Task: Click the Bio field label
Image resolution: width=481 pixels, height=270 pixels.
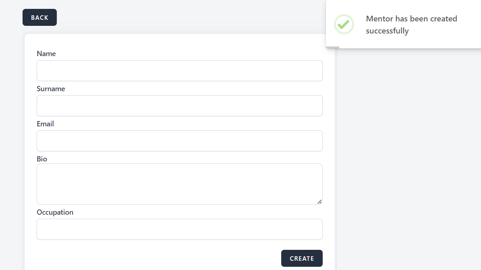Action: tap(42, 159)
